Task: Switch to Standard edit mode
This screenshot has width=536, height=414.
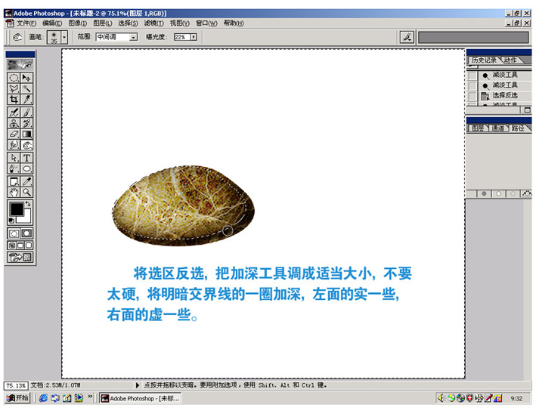Action: [x=14, y=233]
